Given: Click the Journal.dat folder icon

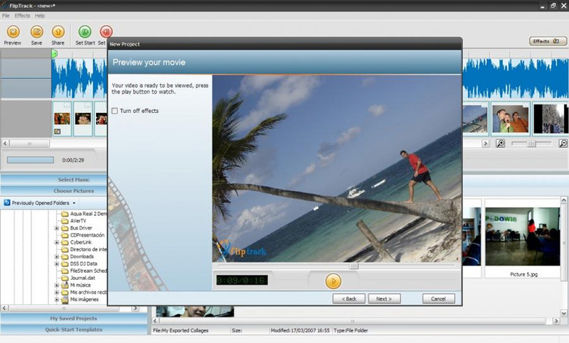Looking at the screenshot, I should pos(65,278).
